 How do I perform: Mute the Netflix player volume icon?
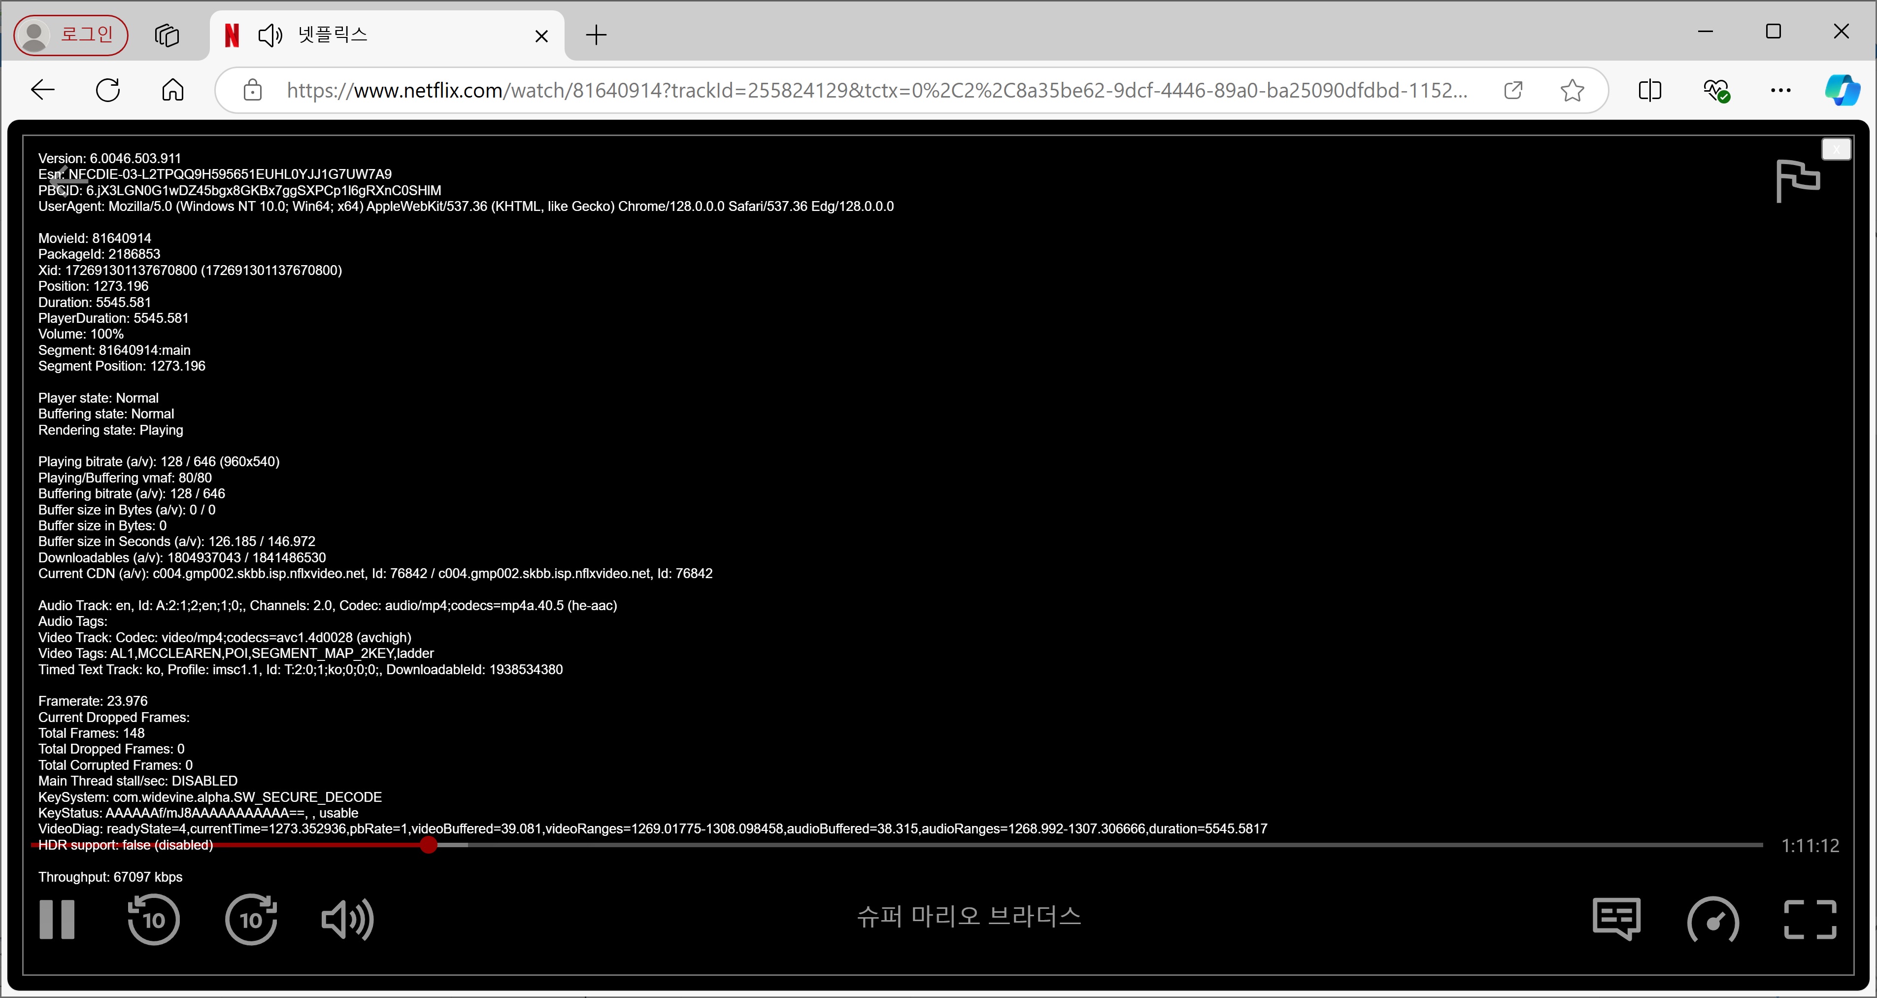click(x=348, y=919)
